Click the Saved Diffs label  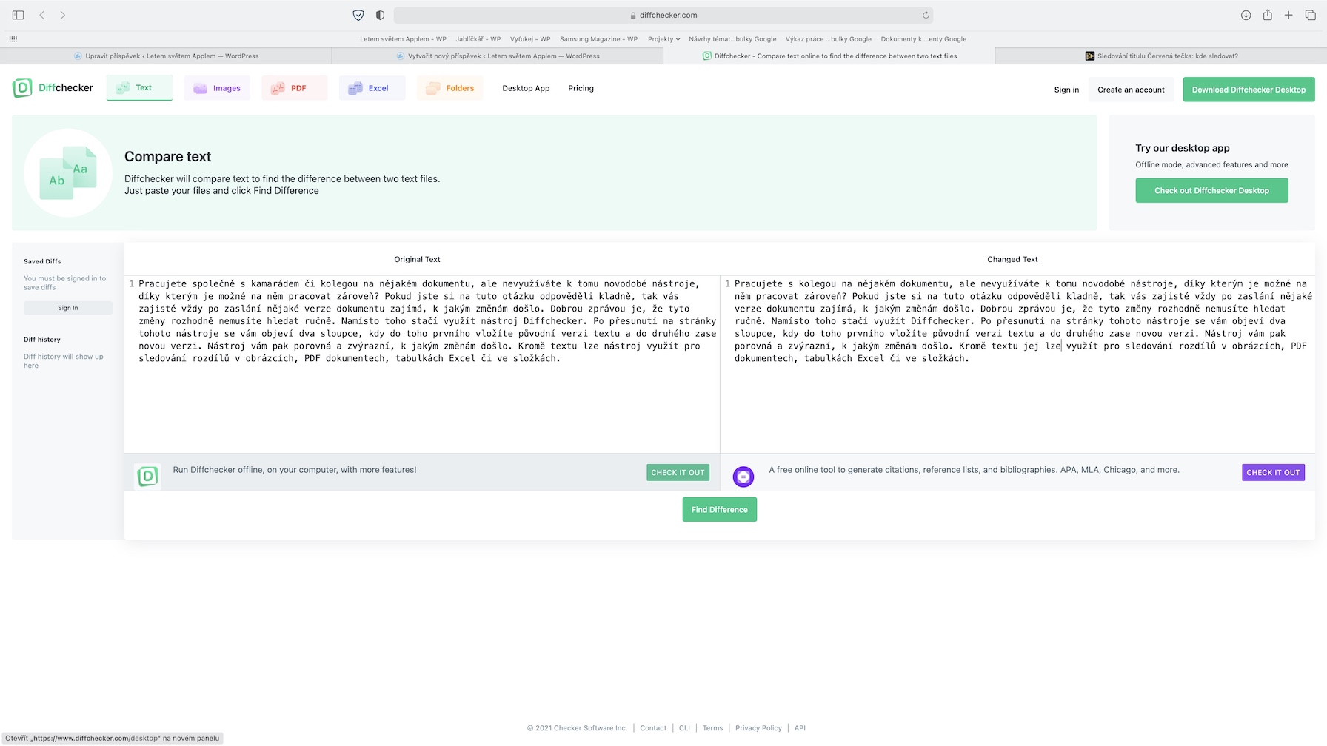pyautogui.click(x=42, y=261)
